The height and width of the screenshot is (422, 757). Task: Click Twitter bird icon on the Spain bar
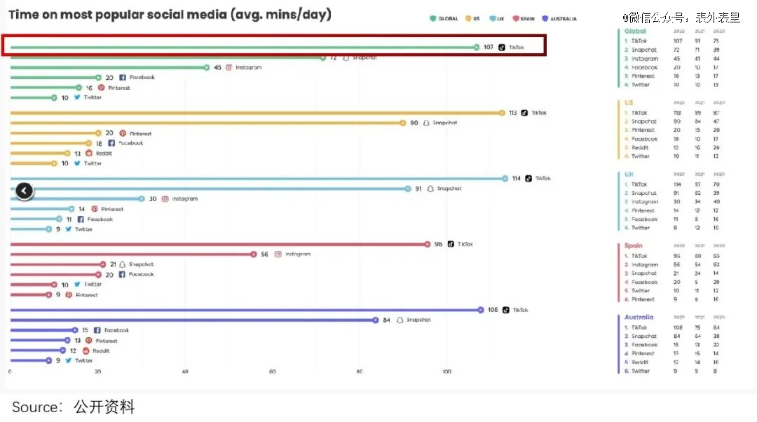coord(78,285)
